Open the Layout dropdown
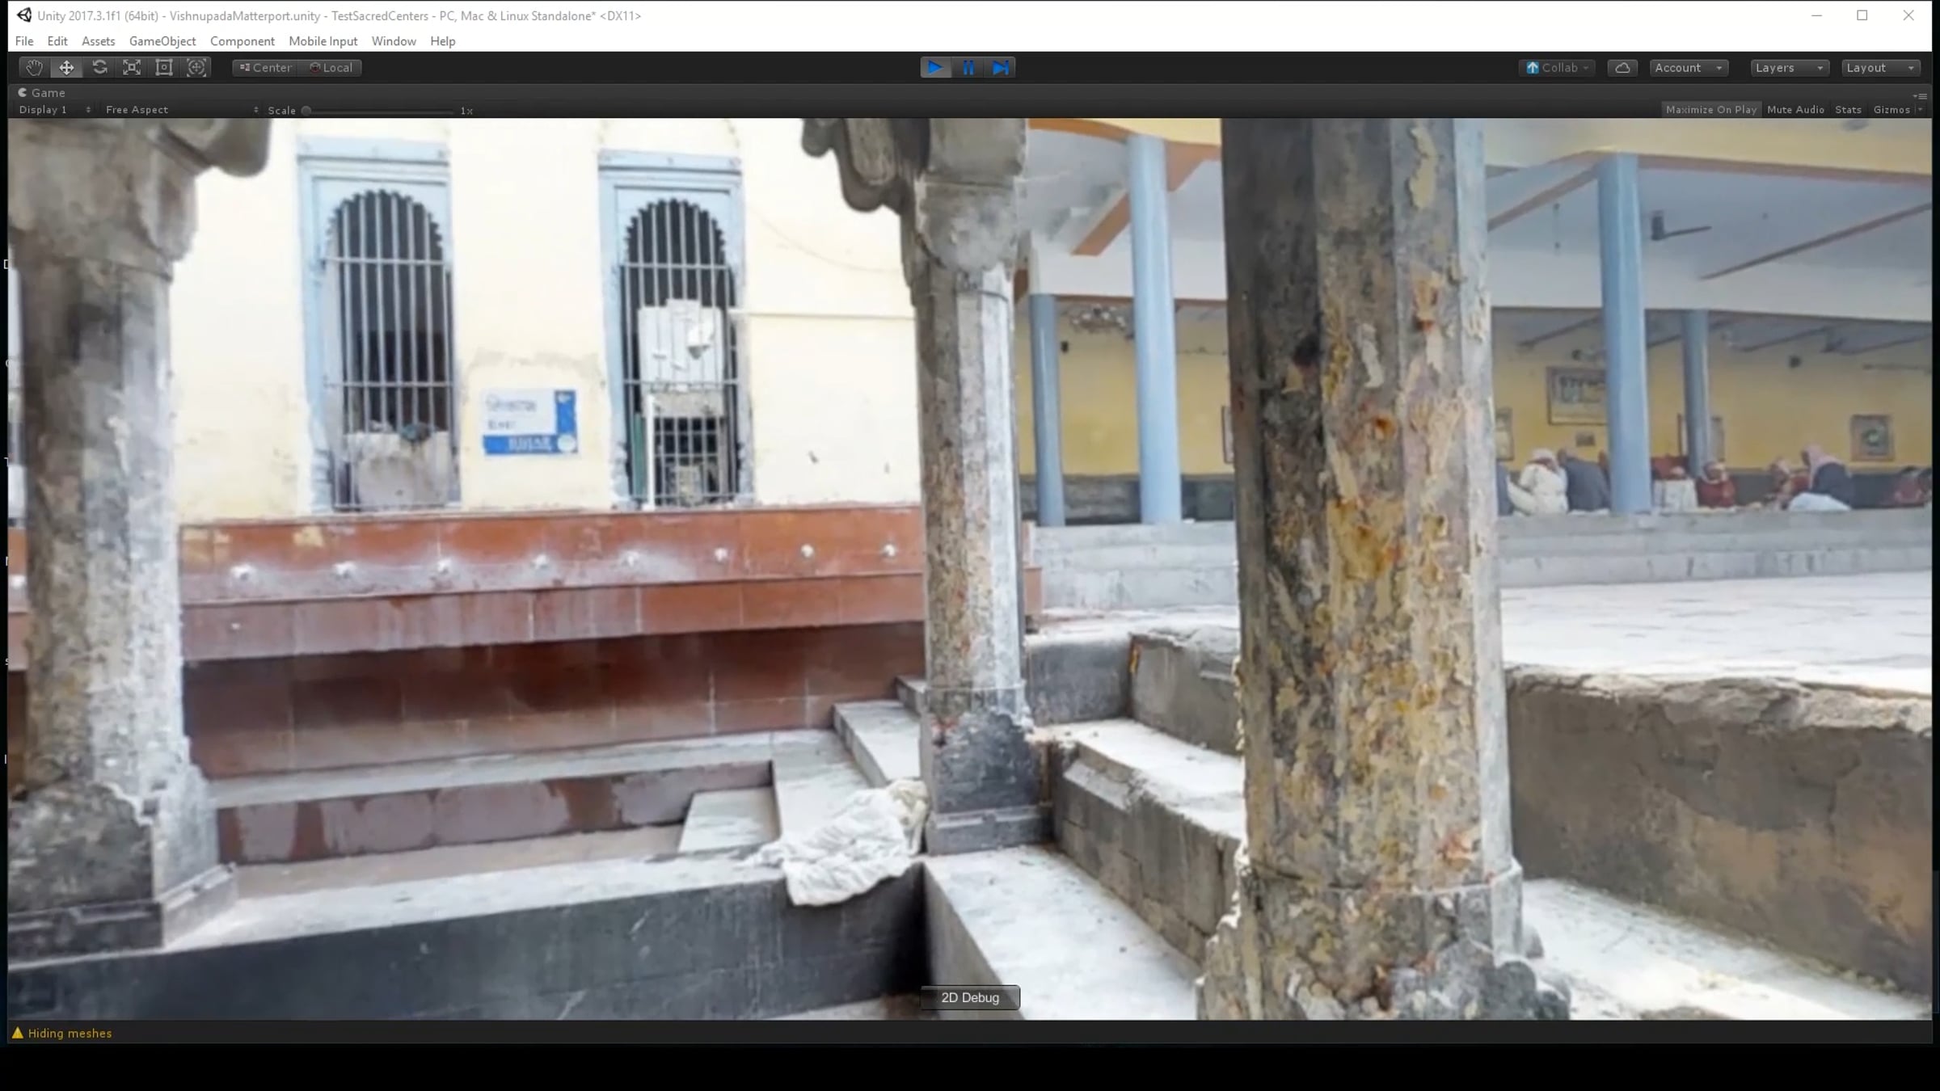Screen dimensions: 1940x1091 click(x=1879, y=68)
